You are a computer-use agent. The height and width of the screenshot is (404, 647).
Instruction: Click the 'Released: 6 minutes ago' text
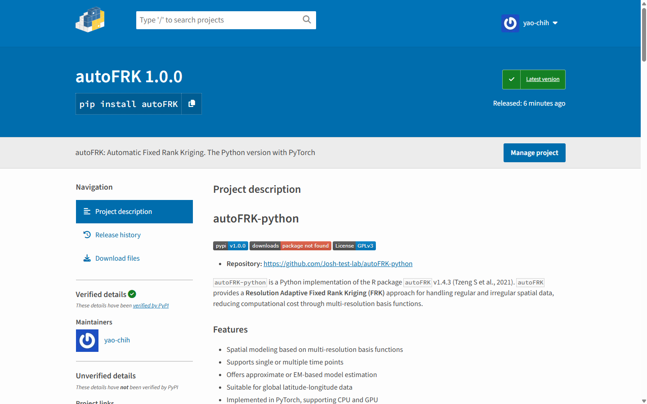click(529, 103)
